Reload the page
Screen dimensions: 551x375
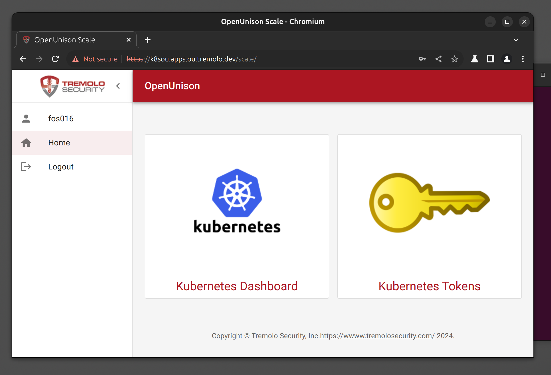click(55, 59)
